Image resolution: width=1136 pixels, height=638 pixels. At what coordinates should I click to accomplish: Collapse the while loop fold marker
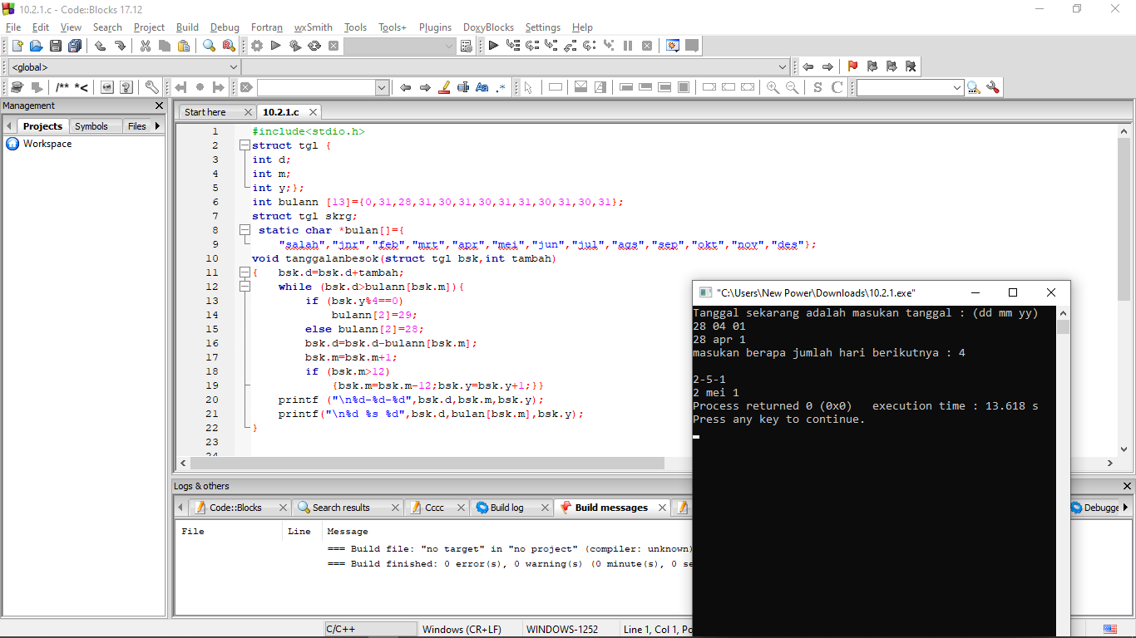point(244,287)
